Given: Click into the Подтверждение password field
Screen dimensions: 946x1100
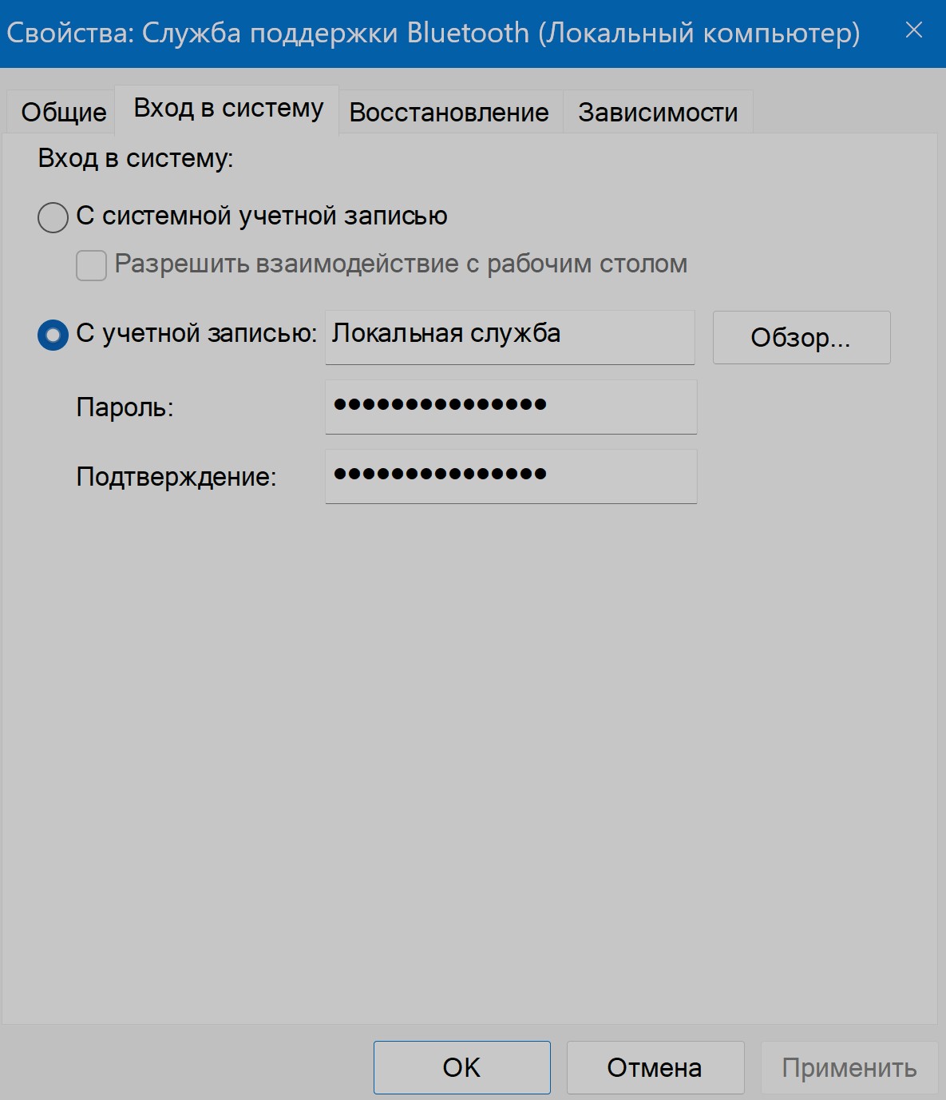Looking at the screenshot, I should coord(511,476).
